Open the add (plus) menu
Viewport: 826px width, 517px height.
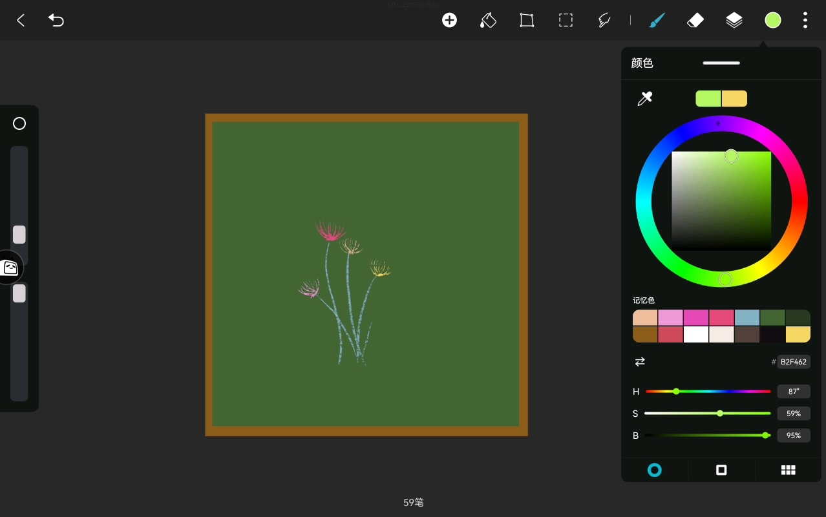(x=449, y=20)
